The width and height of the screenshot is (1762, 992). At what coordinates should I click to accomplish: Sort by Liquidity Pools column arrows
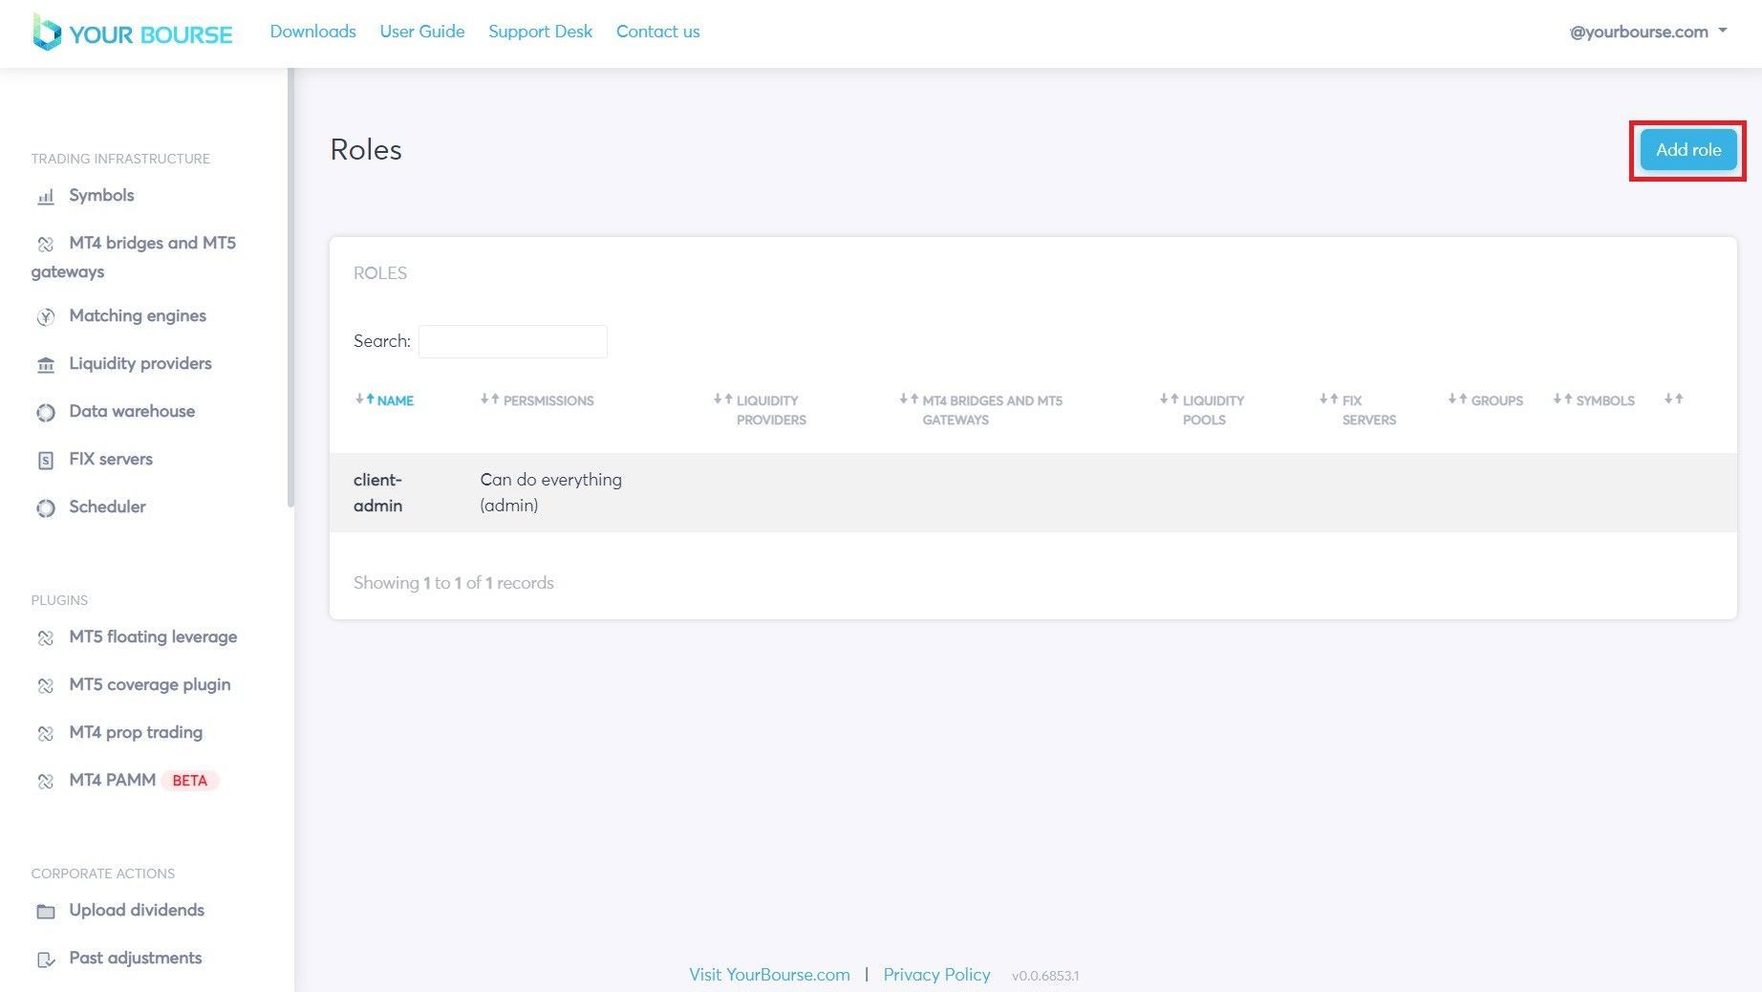(x=1169, y=399)
